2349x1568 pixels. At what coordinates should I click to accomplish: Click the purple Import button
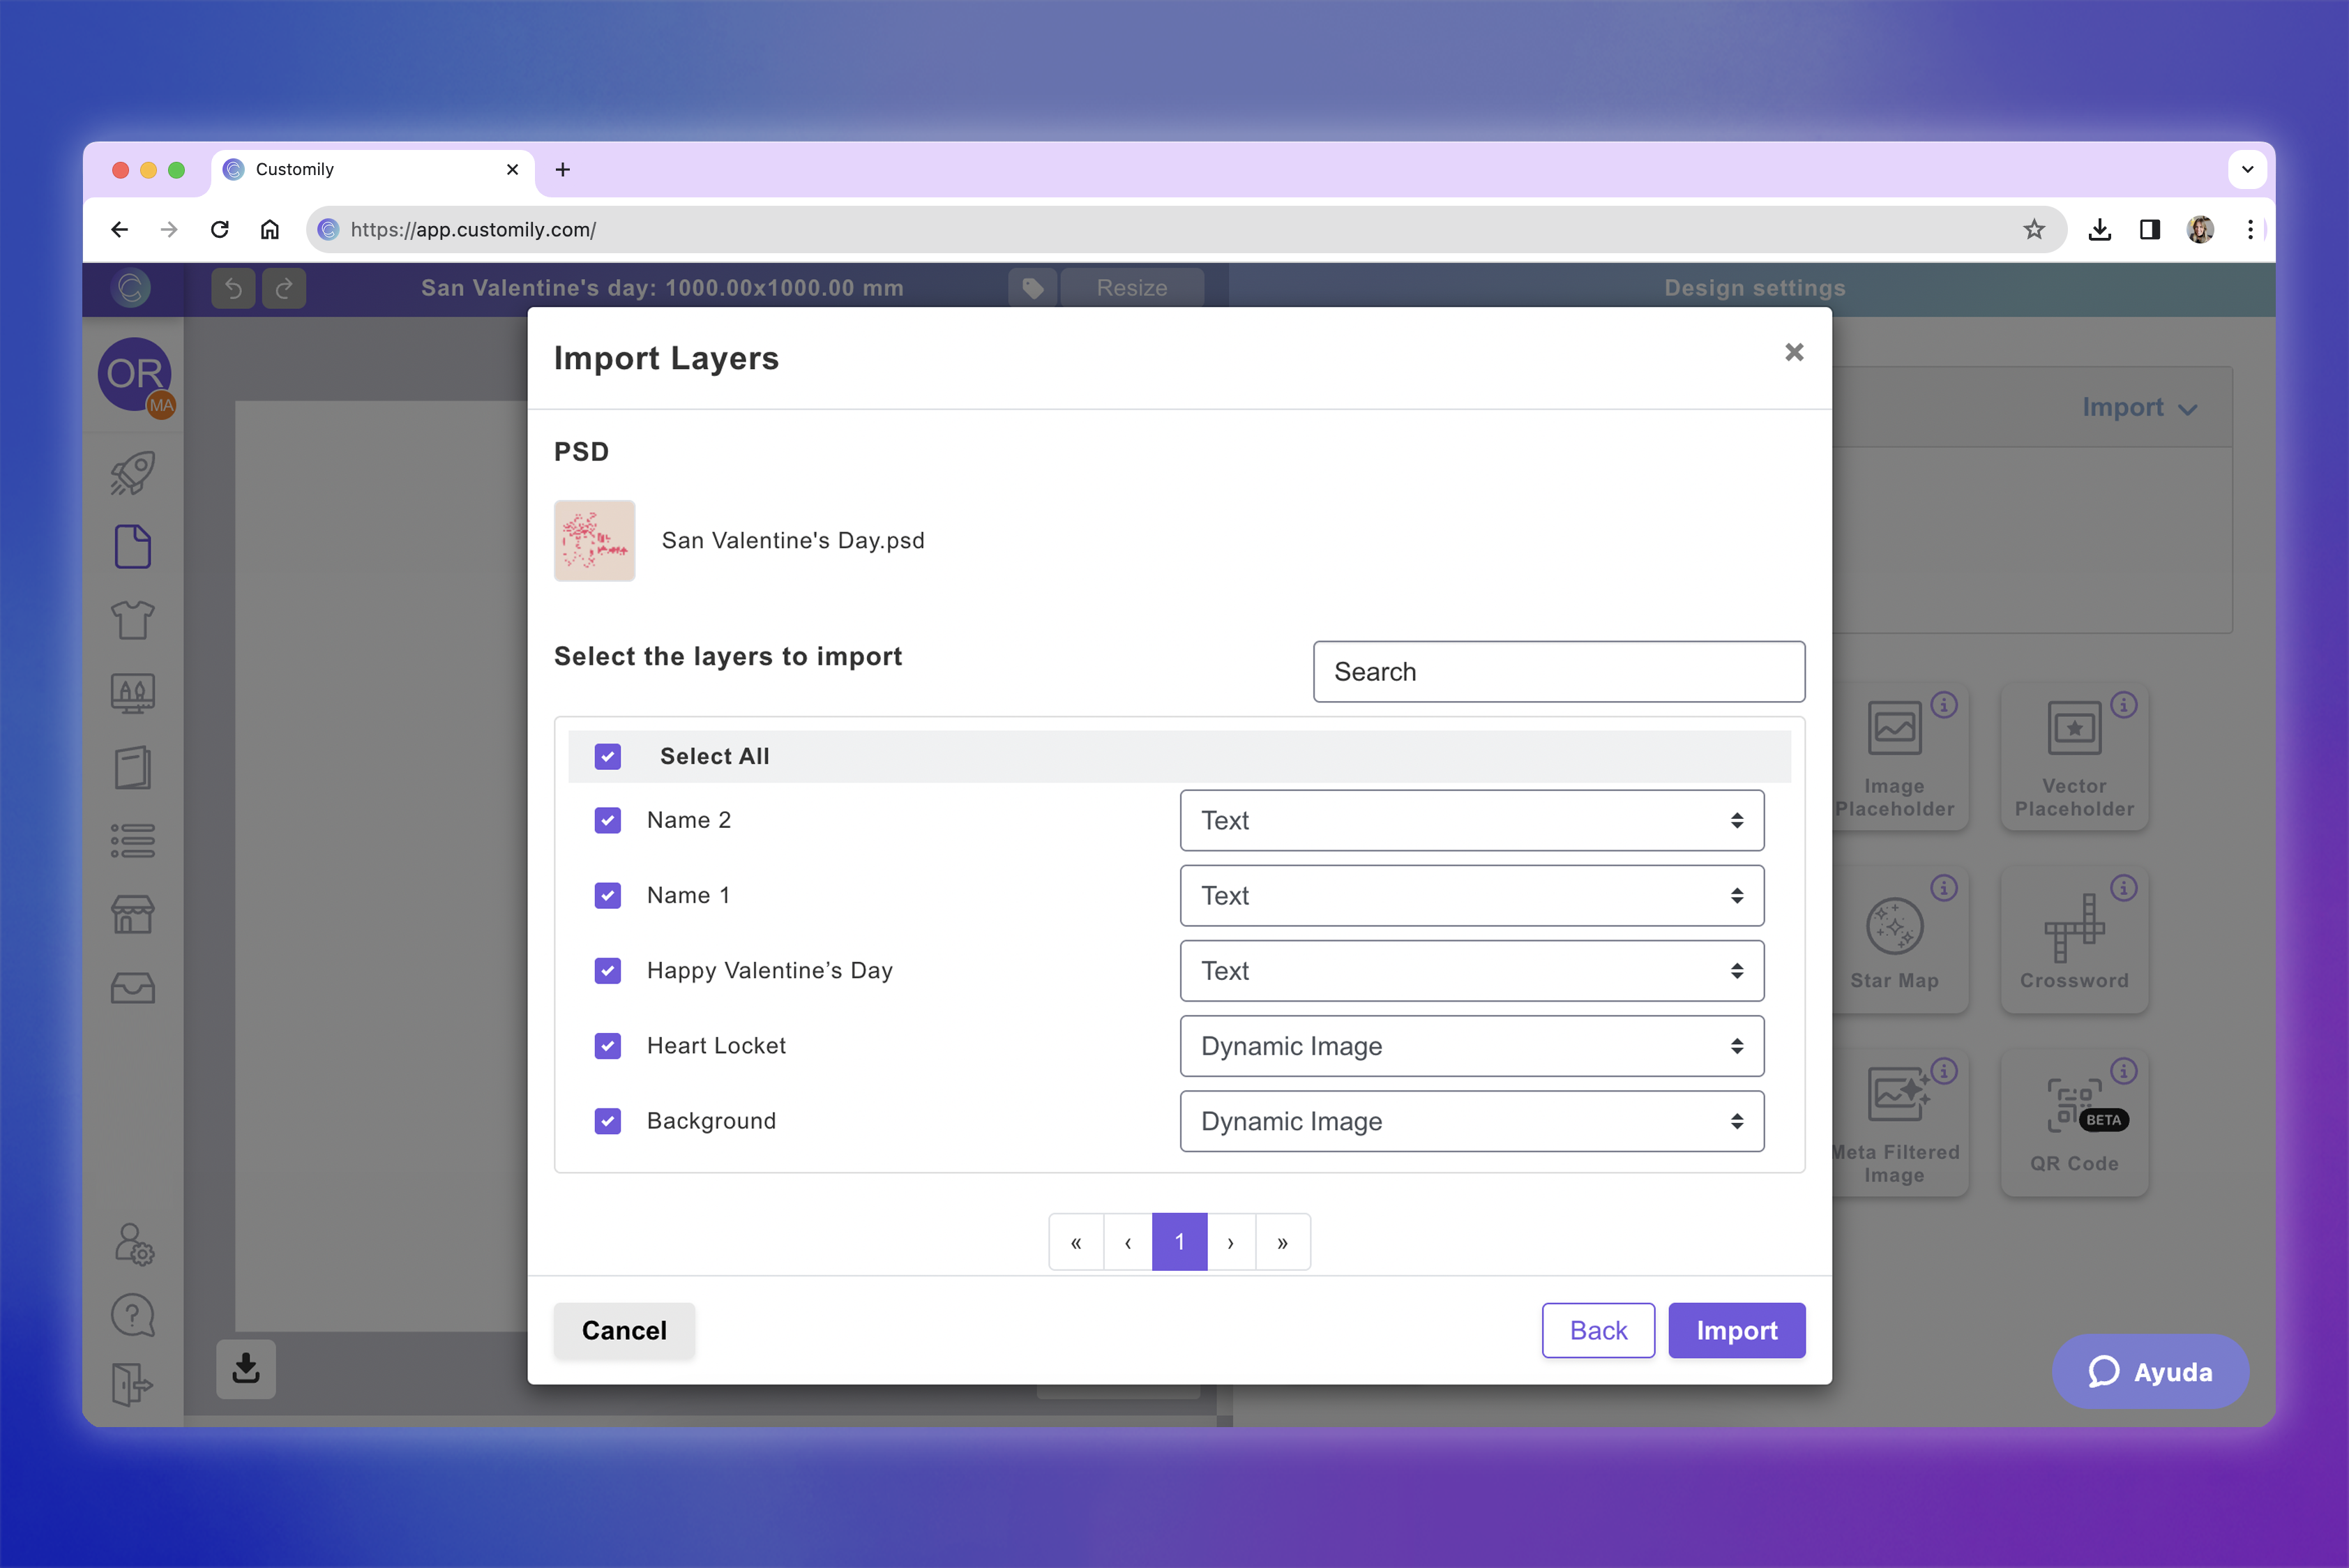[1736, 1331]
